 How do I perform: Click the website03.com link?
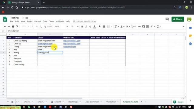click(69, 47)
